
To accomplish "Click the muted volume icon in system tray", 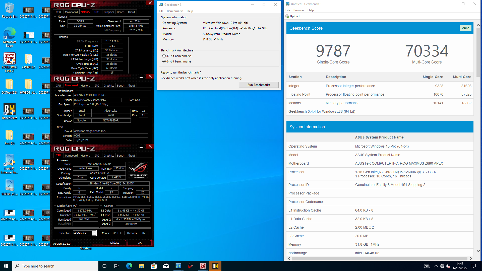I will (x=448, y=266).
